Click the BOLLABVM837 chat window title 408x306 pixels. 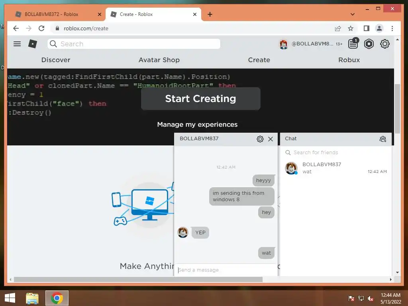[x=199, y=139]
